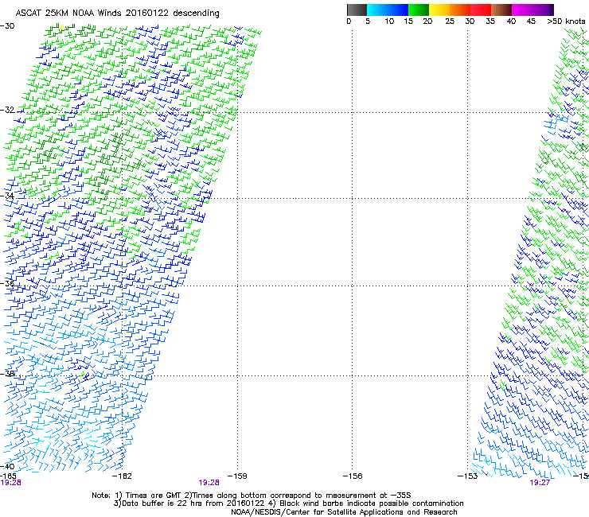Click the '-153' longitude axis label

(468, 476)
